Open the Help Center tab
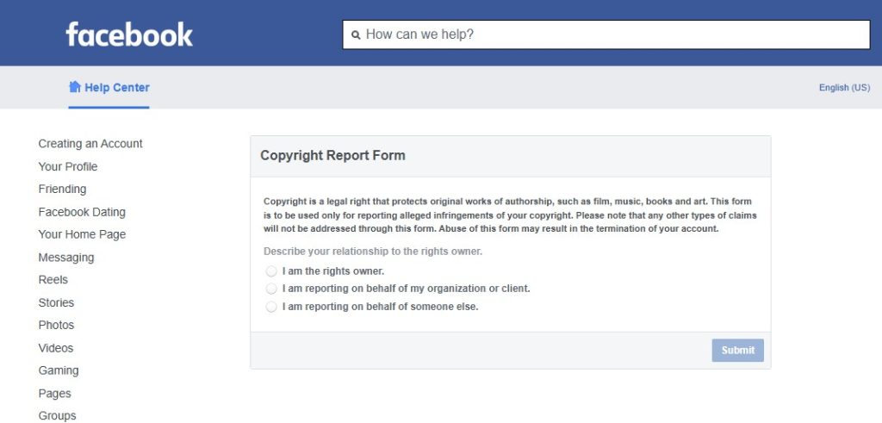The height and width of the screenshot is (423, 882). click(109, 88)
